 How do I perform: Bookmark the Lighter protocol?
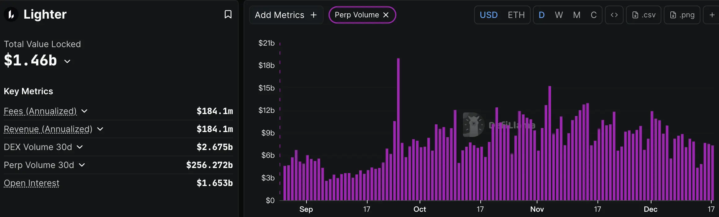pyautogui.click(x=228, y=15)
